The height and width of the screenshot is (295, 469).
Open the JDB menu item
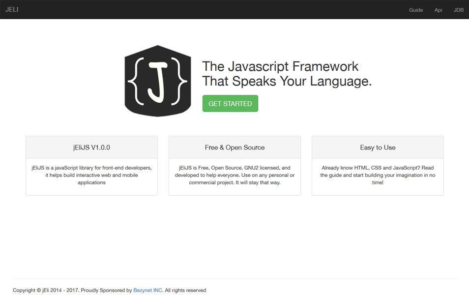point(458,10)
